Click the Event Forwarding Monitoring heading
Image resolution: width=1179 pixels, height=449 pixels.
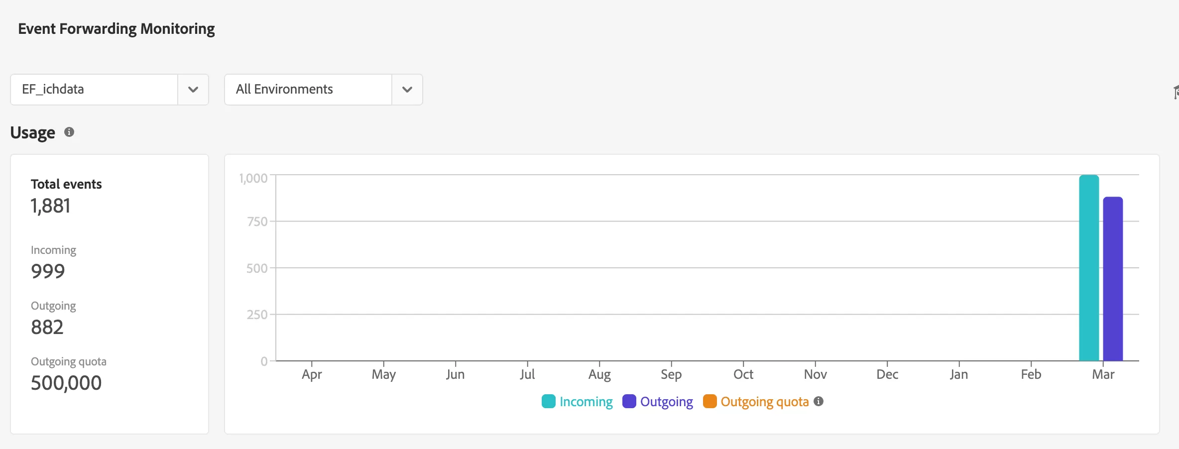[117, 29]
